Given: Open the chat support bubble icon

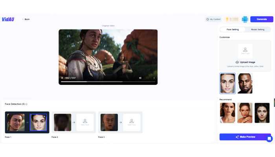Looking at the screenshot, I should click(x=269, y=139).
